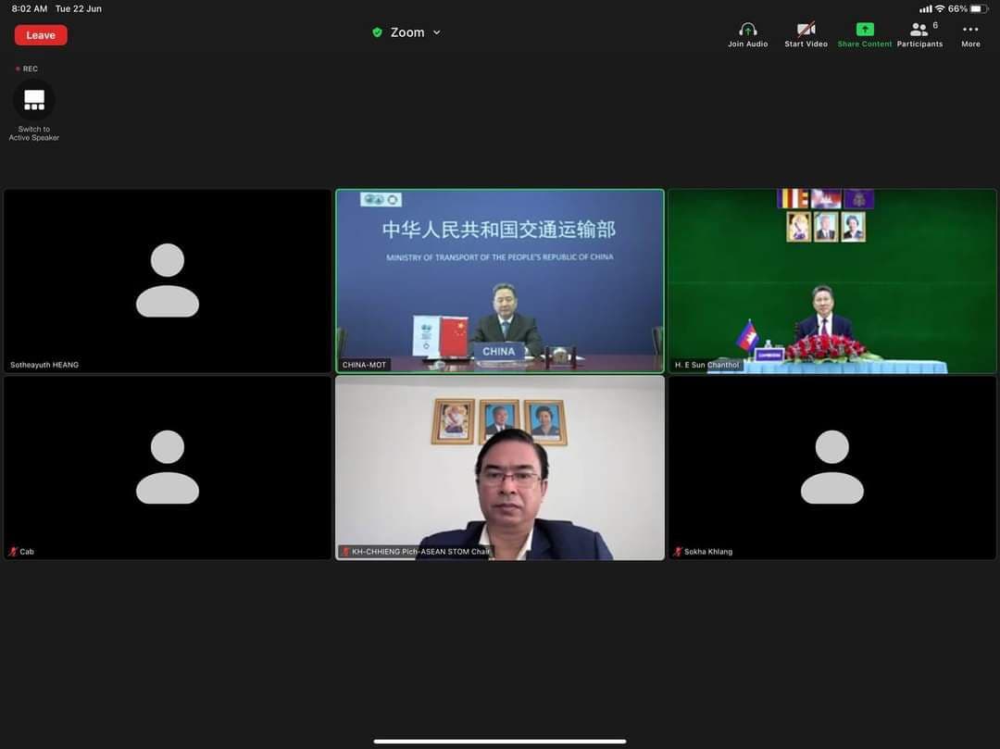The height and width of the screenshot is (749, 1000).
Task: Click the green encryption shield icon
Action: point(377,32)
